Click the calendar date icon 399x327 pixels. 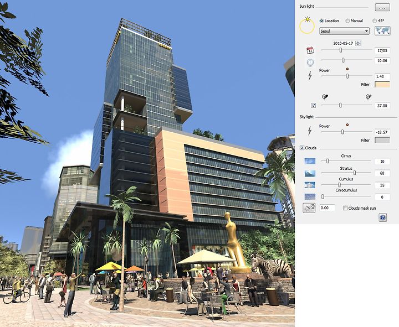pyautogui.click(x=310, y=50)
